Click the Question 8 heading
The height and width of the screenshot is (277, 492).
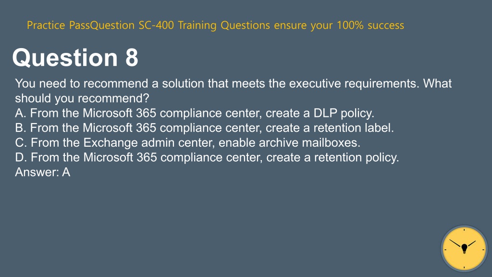click(75, 58)
